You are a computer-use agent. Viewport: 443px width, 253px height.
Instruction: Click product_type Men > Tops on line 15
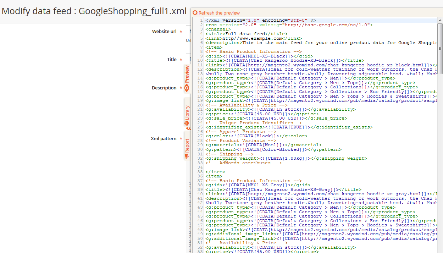(310, 83)
